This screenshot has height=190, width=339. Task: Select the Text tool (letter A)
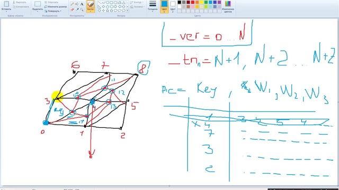82,4
